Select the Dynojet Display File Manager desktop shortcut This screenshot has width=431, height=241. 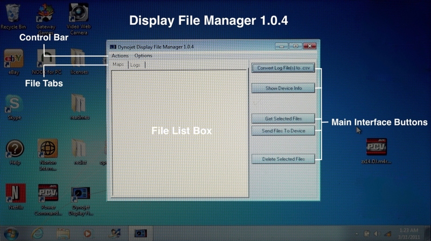point(80,193)
